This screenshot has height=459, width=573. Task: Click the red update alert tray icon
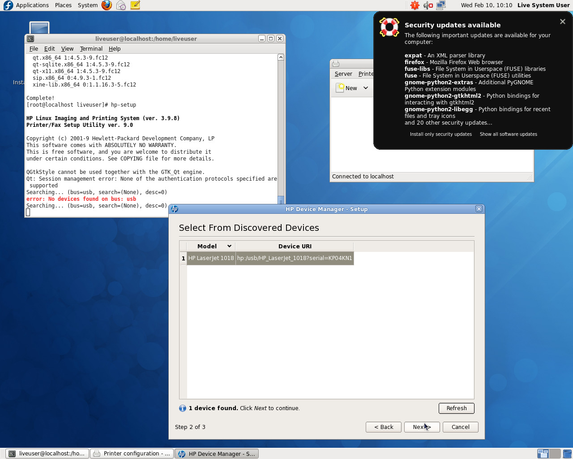(415, 5)
